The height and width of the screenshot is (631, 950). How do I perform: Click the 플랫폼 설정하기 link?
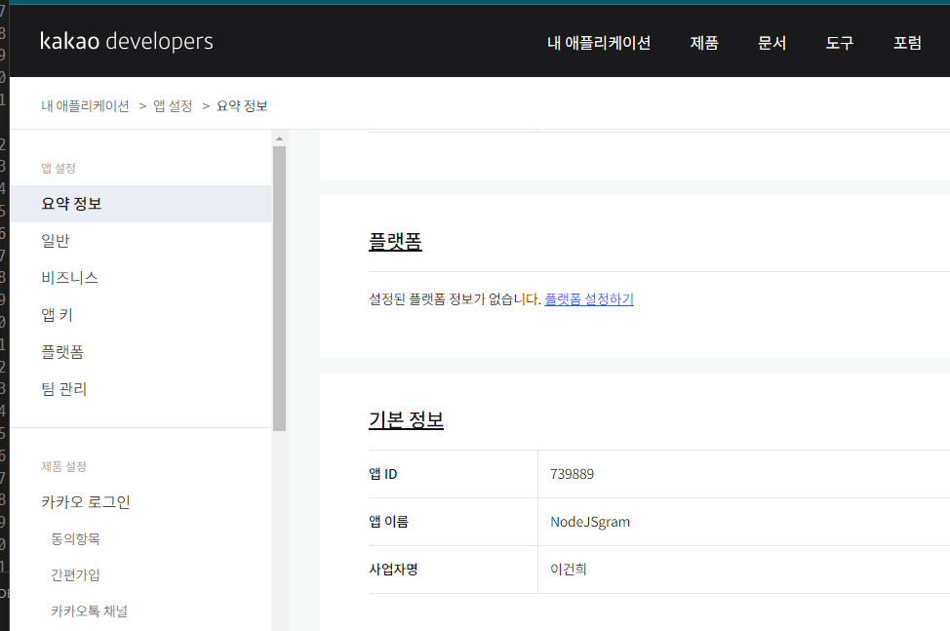click(x=589, y=299)
